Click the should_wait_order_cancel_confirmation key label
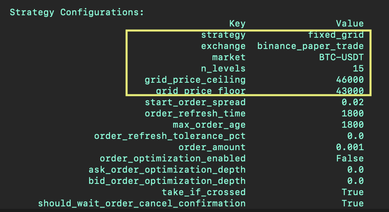 [141, 204]
